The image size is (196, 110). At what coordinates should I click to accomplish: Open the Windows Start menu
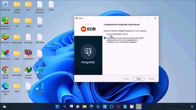pos(58,107)
